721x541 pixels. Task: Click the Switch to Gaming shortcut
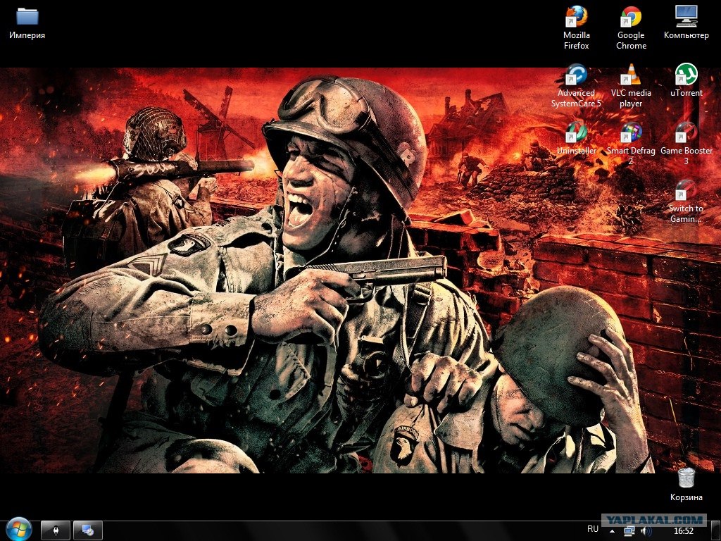point(686,201)
